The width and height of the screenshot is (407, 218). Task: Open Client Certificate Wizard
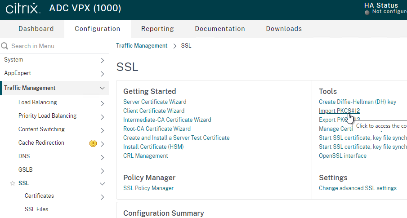click(x=154, y=111)
